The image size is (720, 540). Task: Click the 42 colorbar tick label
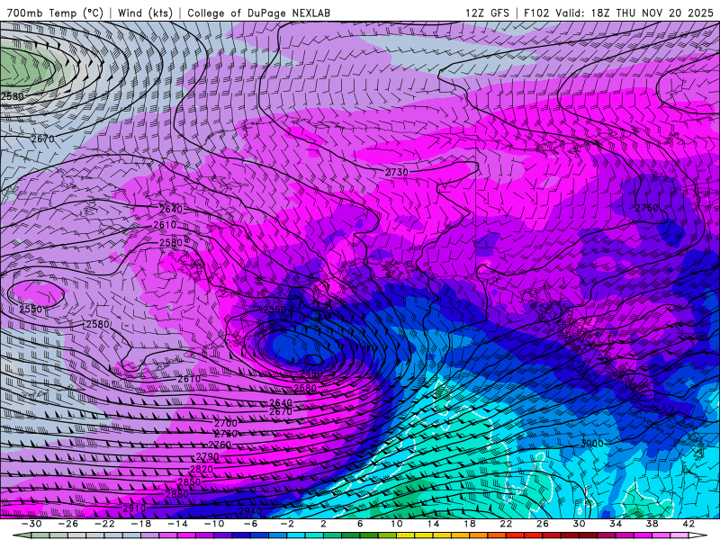(x=688, y=524)
